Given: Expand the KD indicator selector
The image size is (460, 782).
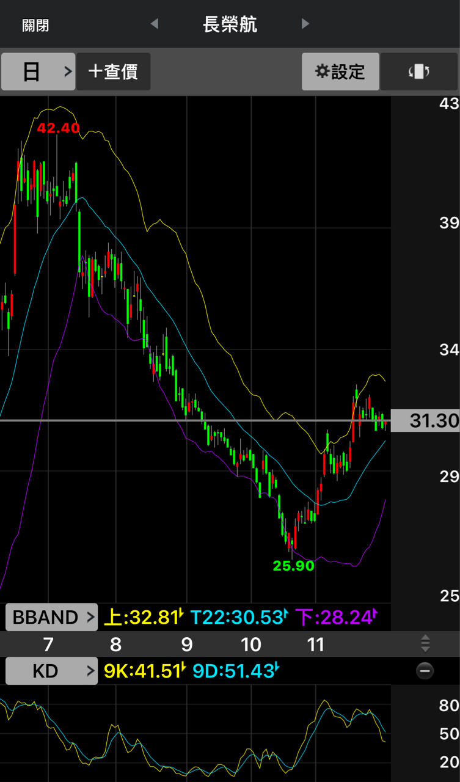Looking at the screenshot, I should pos(51,671).
